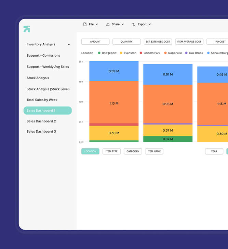
Task: Toggle the LOCATION grouping filter
Action: (90, 151)
